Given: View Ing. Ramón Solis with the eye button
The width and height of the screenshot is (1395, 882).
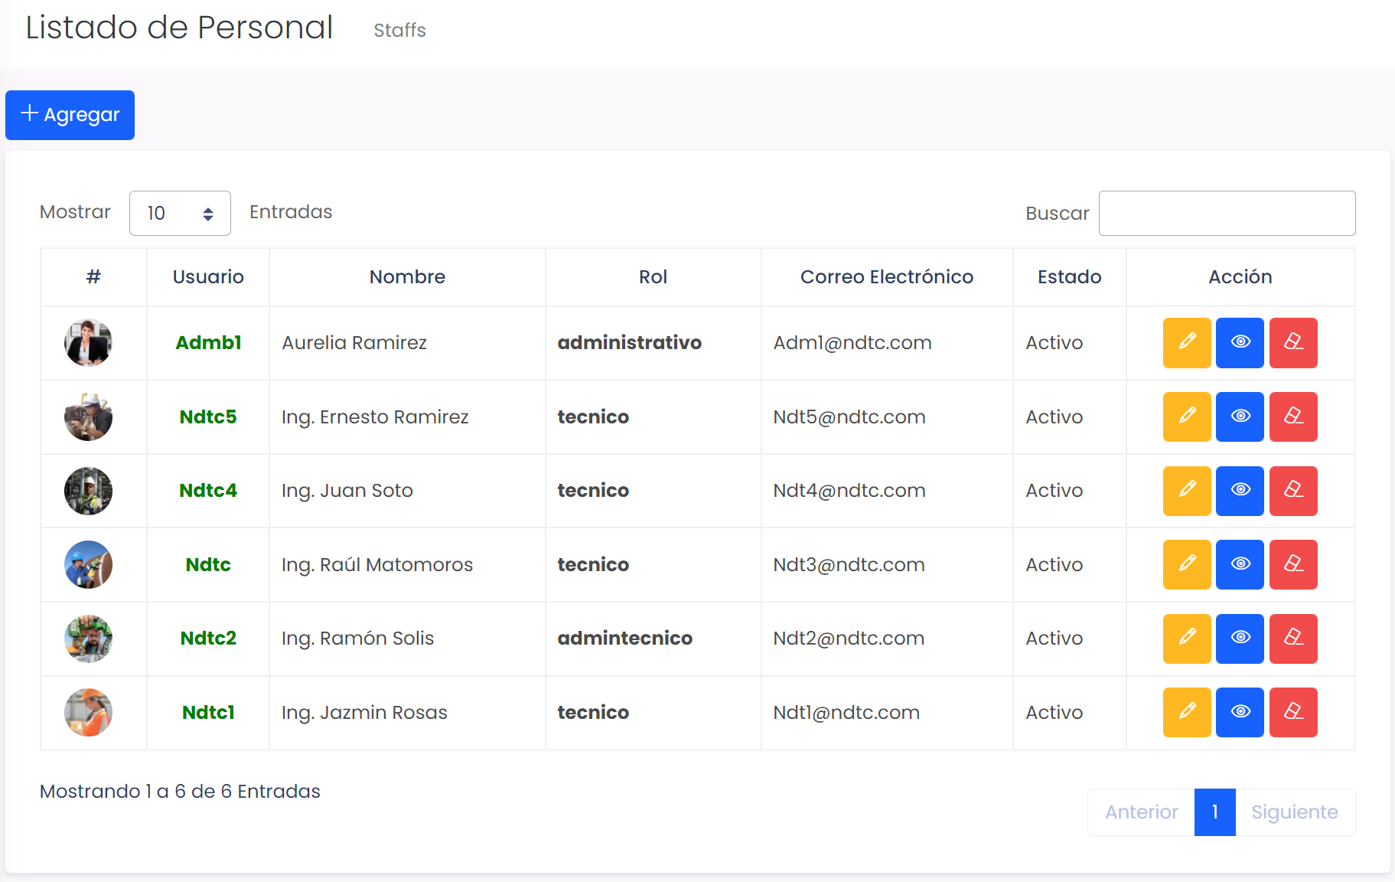Looking at the screenshot, I should (x=1240, y=639).
